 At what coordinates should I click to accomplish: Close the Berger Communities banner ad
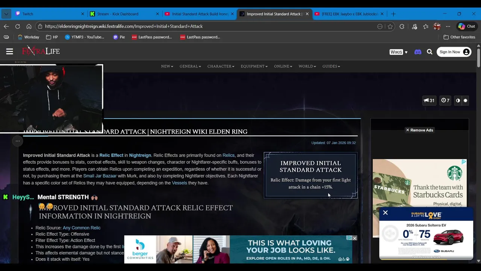pyautogui.click(x=354, y=238)
